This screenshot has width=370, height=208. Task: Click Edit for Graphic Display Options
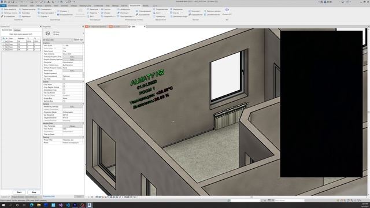tap(72, 60)
